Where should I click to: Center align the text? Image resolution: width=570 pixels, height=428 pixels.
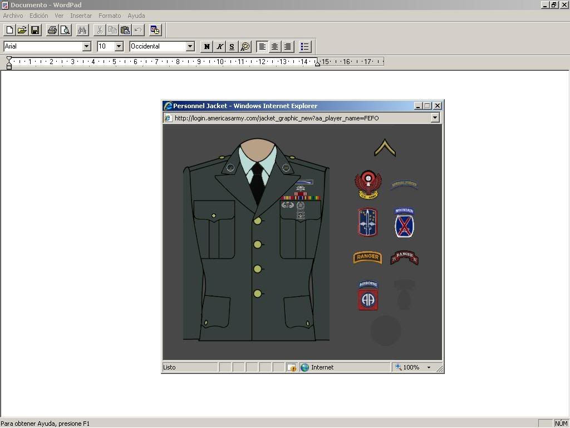click(x=275, y=46)
